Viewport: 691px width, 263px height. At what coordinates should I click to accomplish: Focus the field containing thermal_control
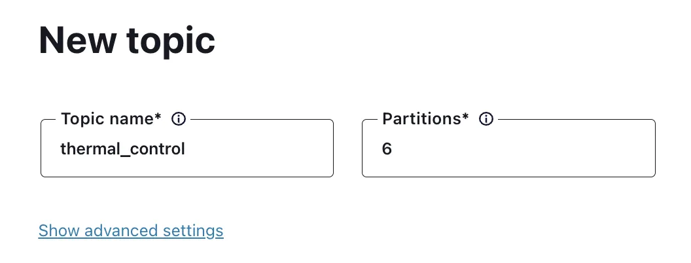click(x=187, y=149)
